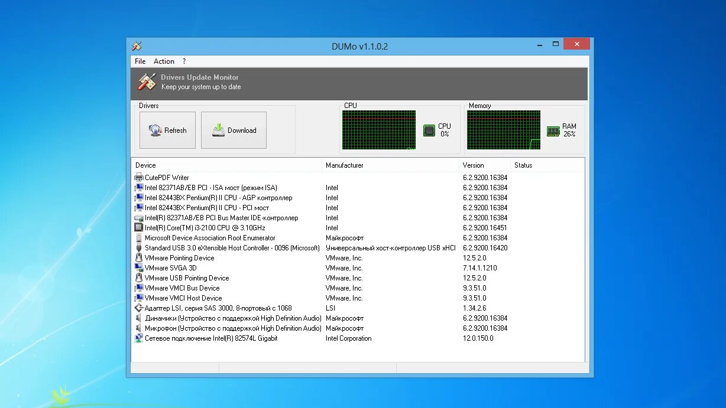Open the File menu
This screenshot has width=726, height=408.
[x=140, y=61]
